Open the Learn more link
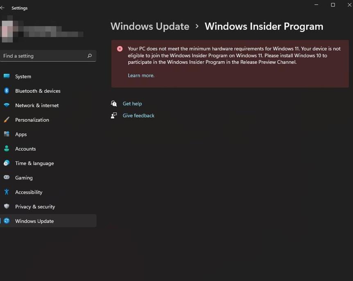 click(x=141, y=75)
